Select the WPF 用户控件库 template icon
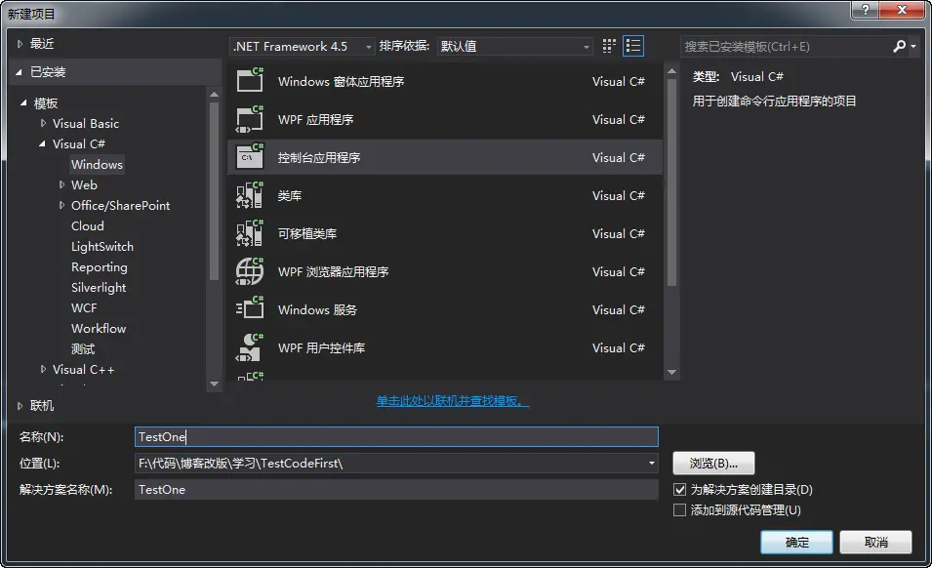The image size is (932, 568). click(x=250, y=347)
